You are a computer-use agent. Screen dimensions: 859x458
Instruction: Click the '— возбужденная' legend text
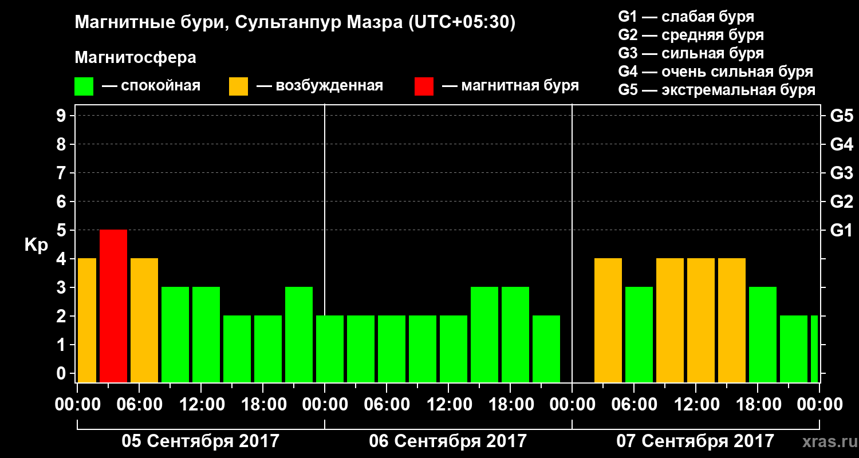pos(320,86)
